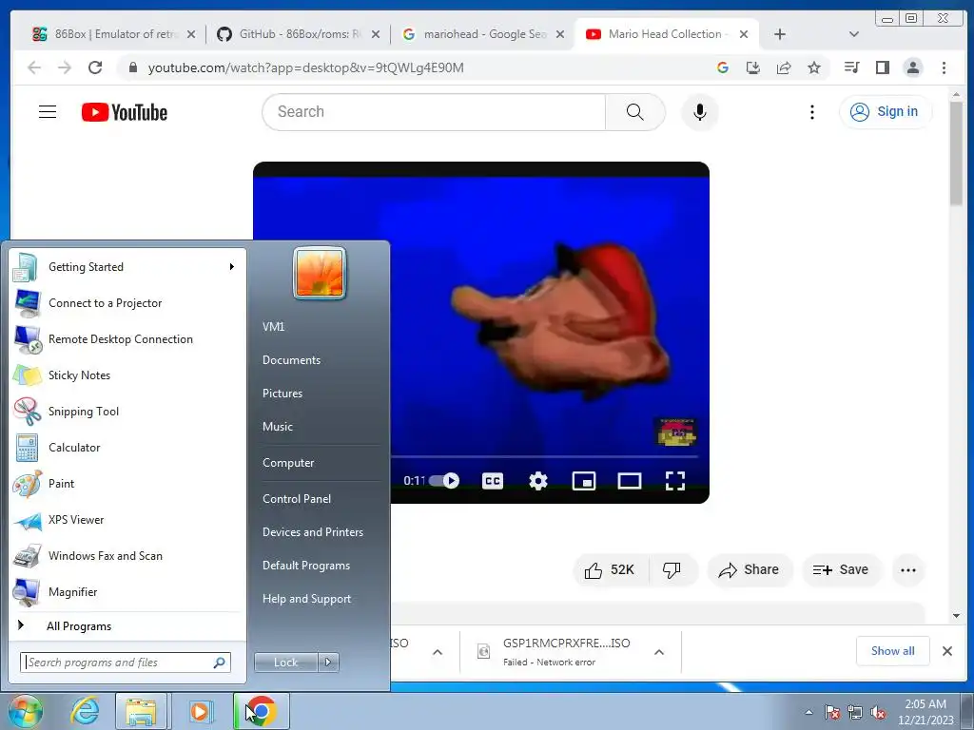Viewport: 974px width, 730px height.
Task: Click Sign in button on YouTube
Action: 886,112
